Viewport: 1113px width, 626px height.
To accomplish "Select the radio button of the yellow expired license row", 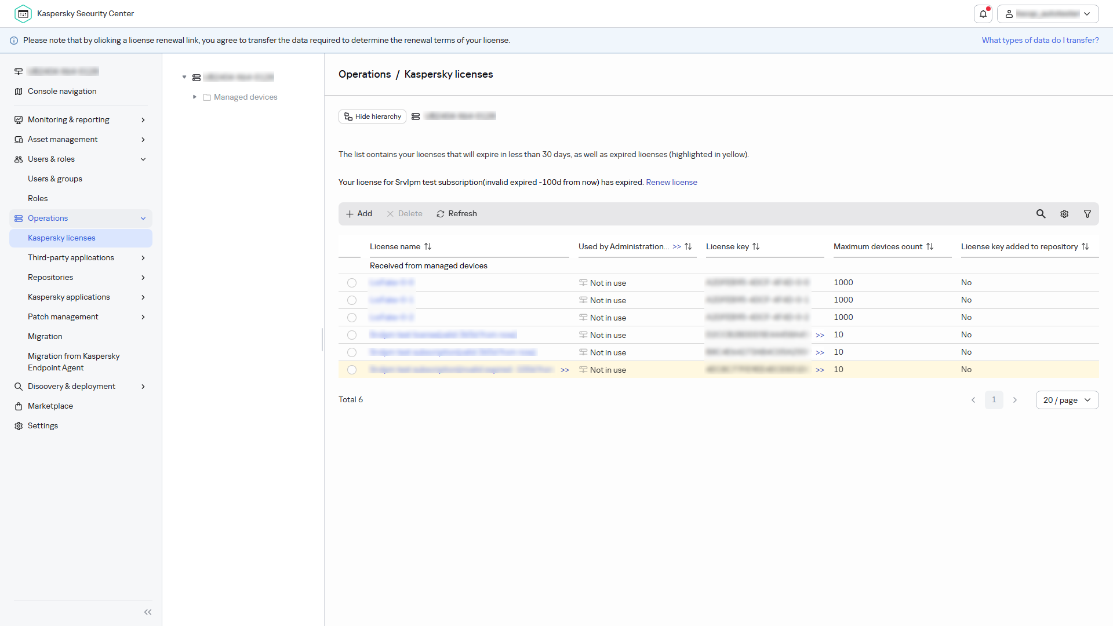I will point(352,370).
